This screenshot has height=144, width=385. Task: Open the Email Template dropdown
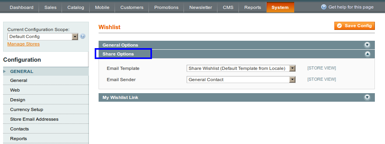click(241, 68)
